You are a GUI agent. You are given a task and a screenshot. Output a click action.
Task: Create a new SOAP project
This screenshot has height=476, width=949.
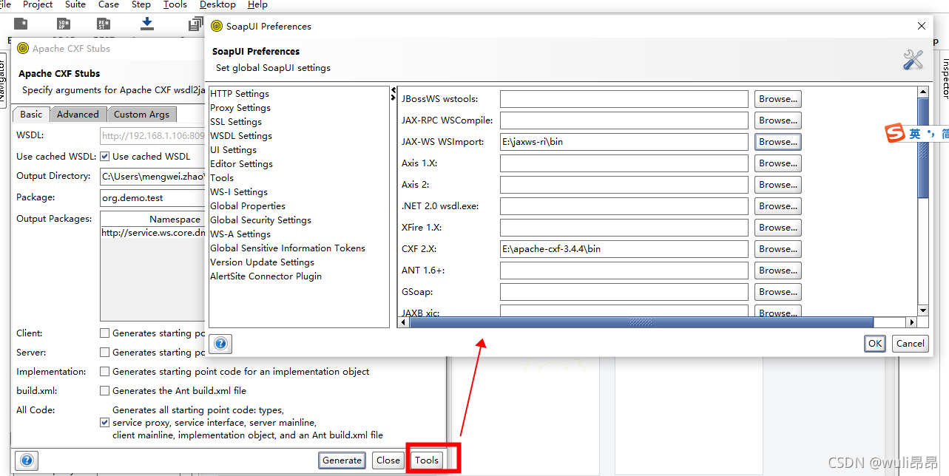point(63,23)
